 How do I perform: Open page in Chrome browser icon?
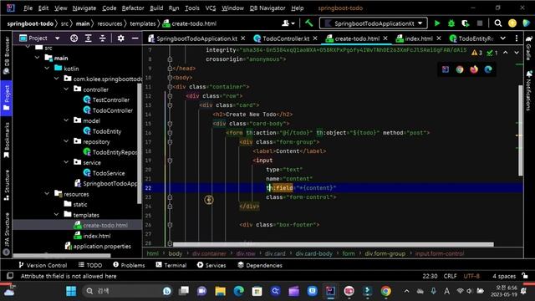[x=460, y=69]
